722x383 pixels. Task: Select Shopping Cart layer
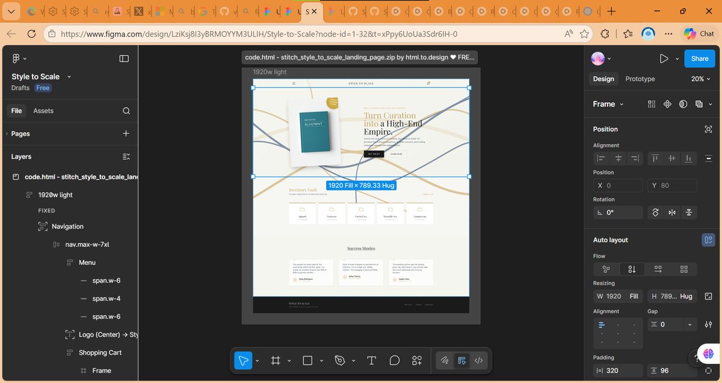point(100,352)
